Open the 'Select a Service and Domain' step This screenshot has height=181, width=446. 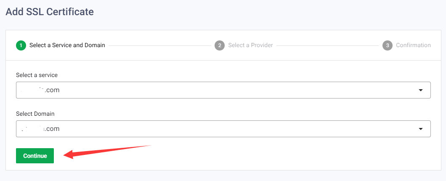click(x=67, y=45)
